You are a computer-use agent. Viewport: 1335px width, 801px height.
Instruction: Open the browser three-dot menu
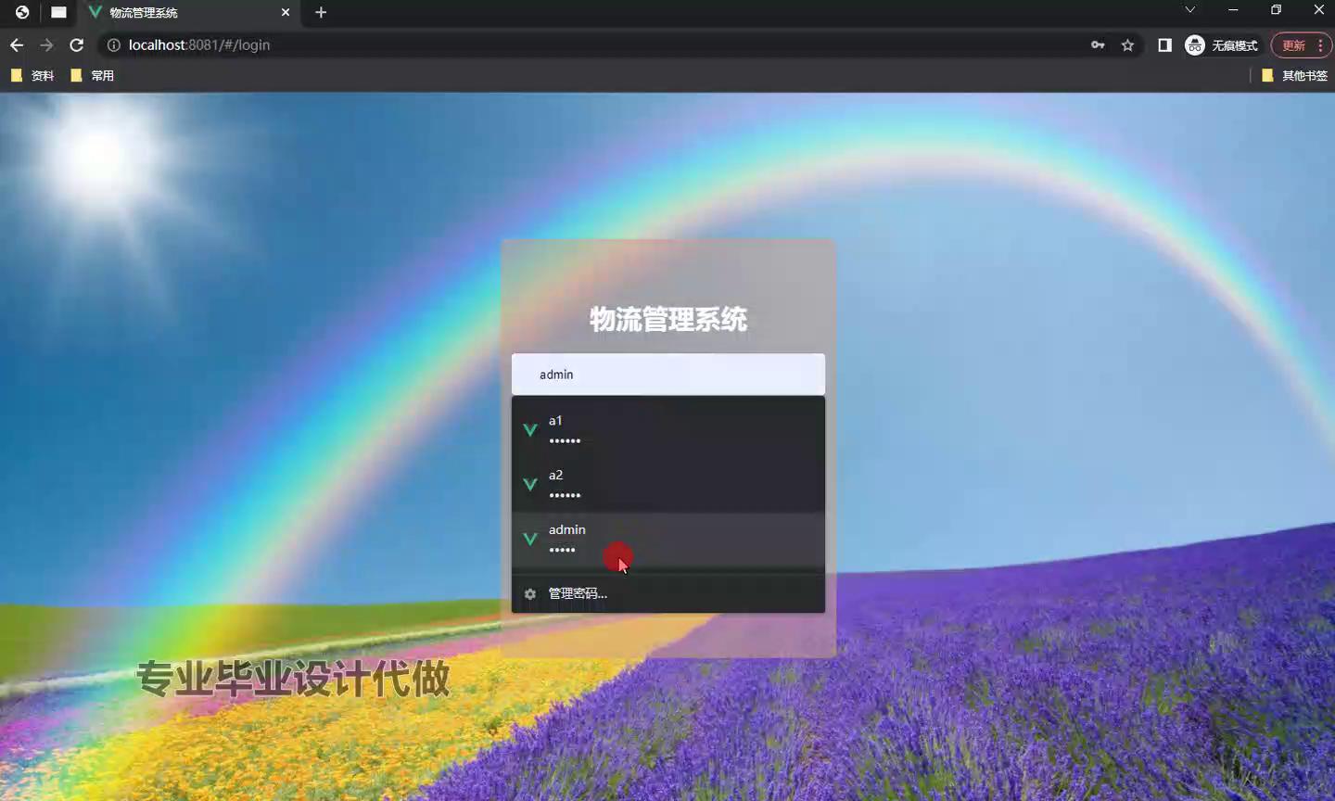[x=1320, y=44]
